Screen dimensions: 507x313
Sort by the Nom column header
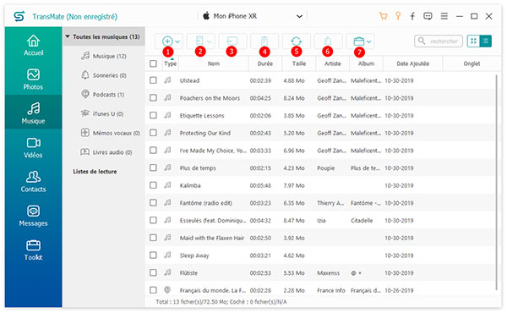point(214,63)
